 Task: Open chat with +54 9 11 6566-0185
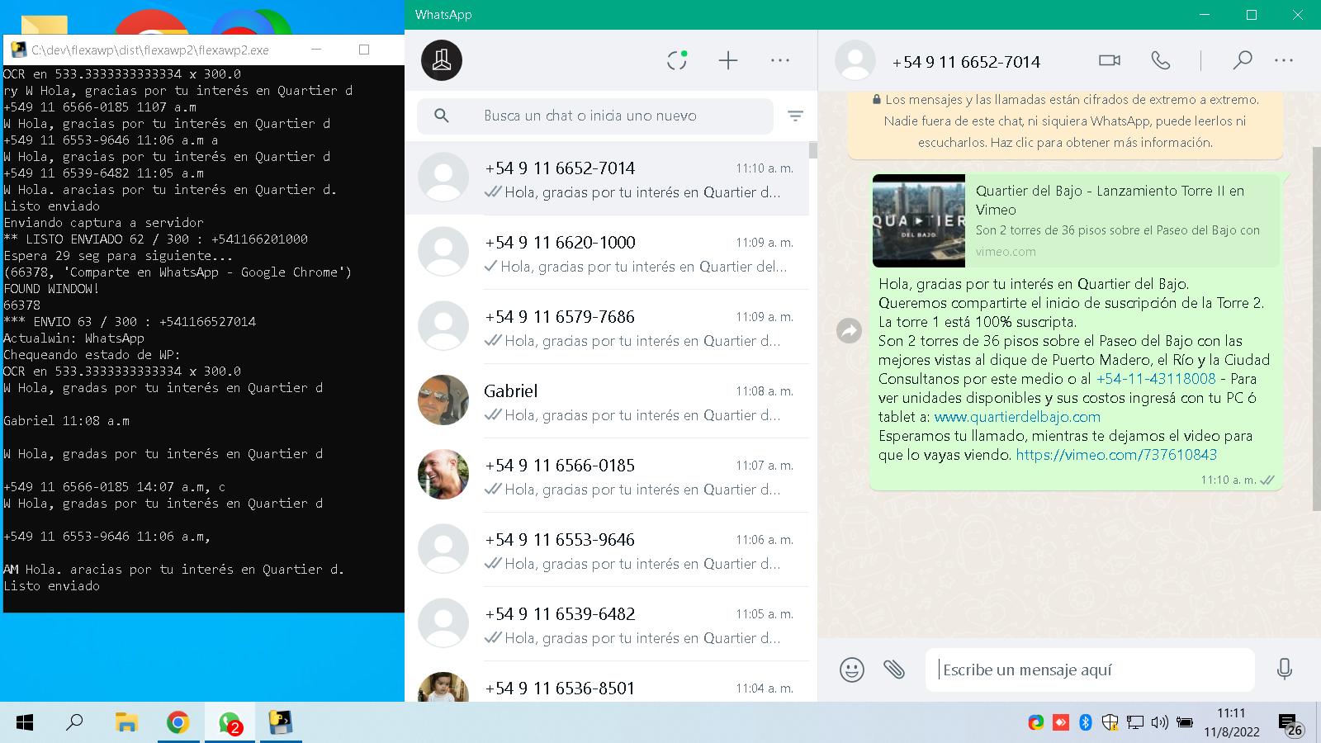point(607,476)
